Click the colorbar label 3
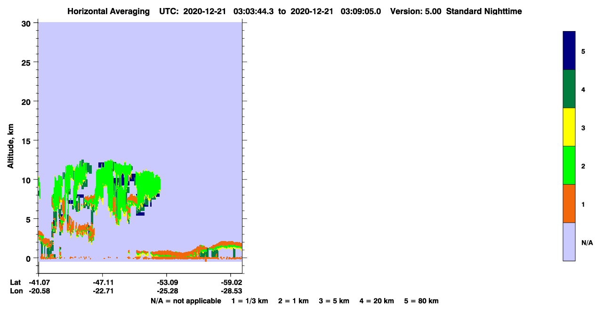Image resolution: width=612 pixels, height=314 pixels. pyautogui.click(x=583, y=128)
